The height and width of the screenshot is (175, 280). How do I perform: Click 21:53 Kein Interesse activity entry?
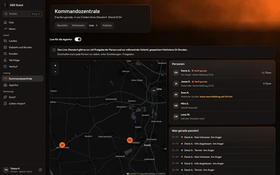point(222,137)
